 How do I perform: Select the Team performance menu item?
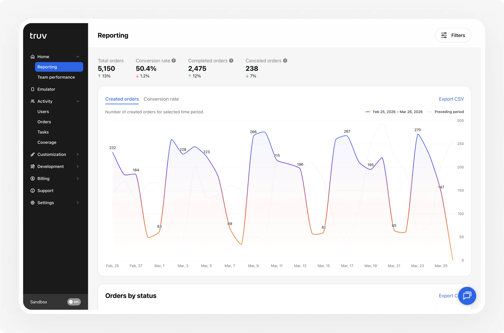point(56,77)
